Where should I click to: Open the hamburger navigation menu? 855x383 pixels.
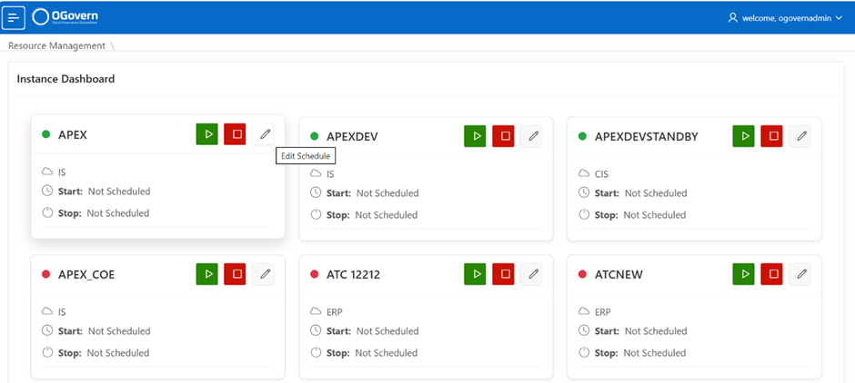click(14, 17)
